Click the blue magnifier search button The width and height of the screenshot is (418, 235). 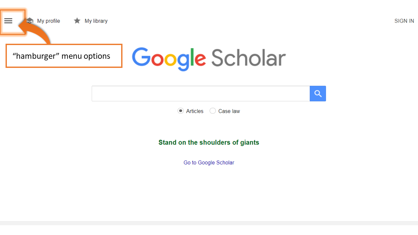[x=318, y=94]
